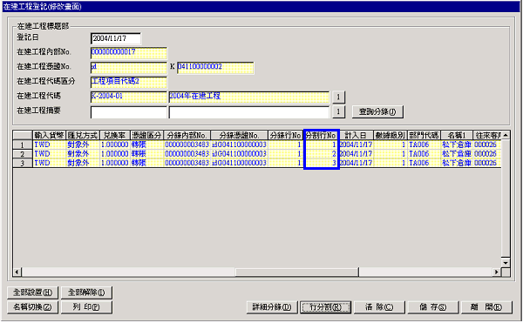523x323 pixels.
Task: Click the 列印(P) button
Action: [x=86, y=307]
